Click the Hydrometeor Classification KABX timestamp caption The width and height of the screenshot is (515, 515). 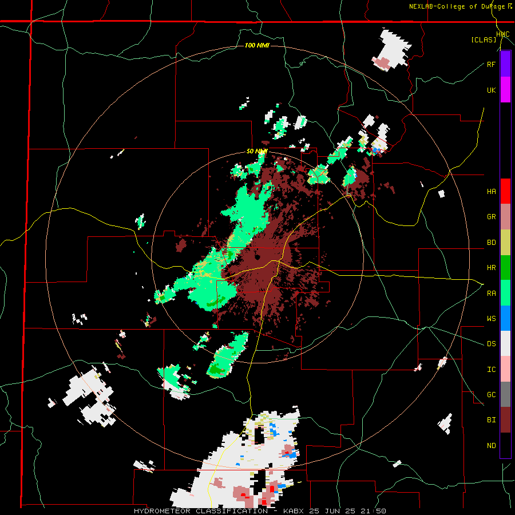point(260,511)
